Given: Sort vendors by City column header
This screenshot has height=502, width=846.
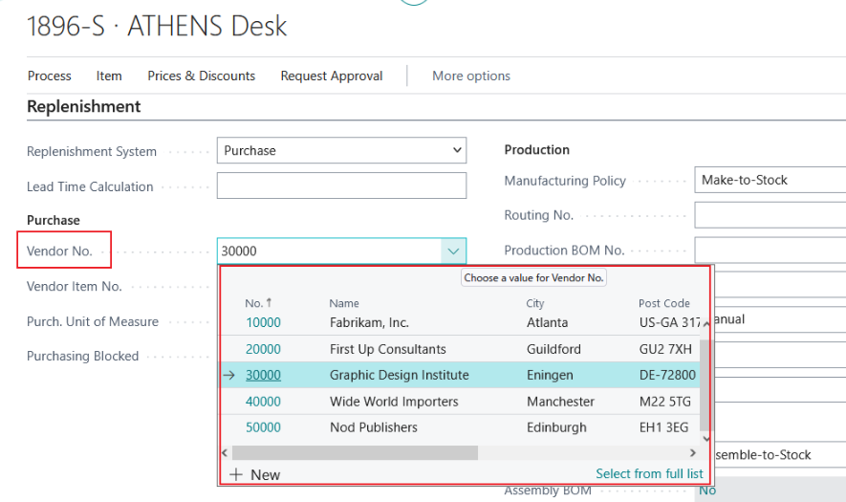Looking at the screenshot, I should click(x=535, y=303).
